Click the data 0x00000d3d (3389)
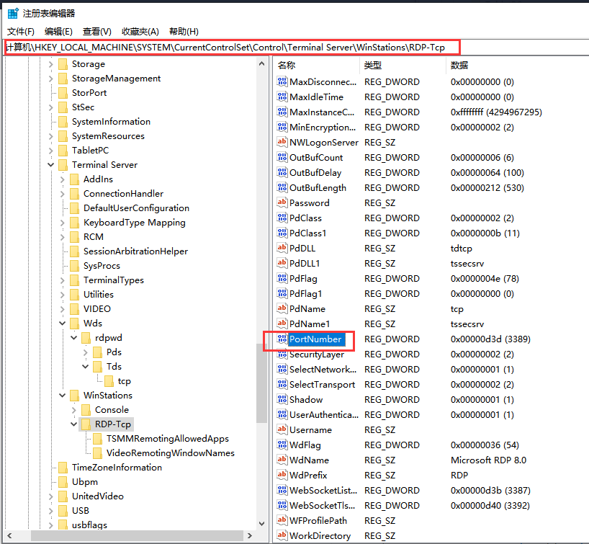The image size is (589, 544). 490,339
